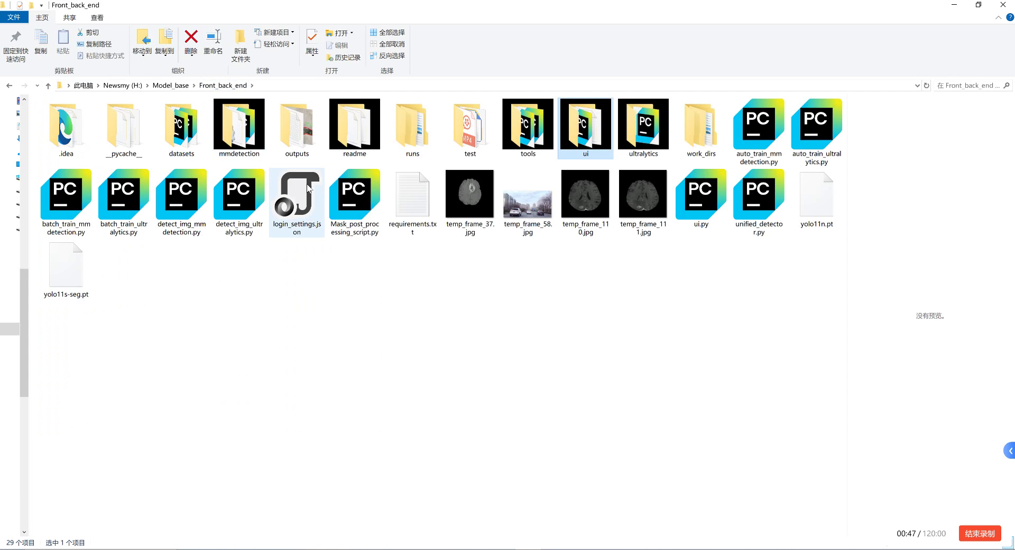
Task: Cut the selected item with the scissors icon
Action: [x=88, y=32]
